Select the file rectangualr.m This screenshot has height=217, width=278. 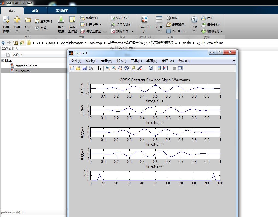(x=27, y=66)
